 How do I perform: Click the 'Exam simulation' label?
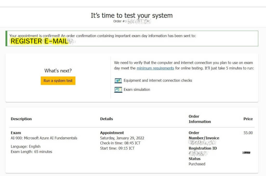(137, 90)
